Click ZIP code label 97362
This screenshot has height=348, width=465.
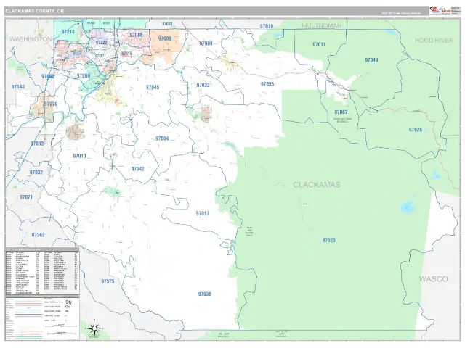[x=38, y=235]
